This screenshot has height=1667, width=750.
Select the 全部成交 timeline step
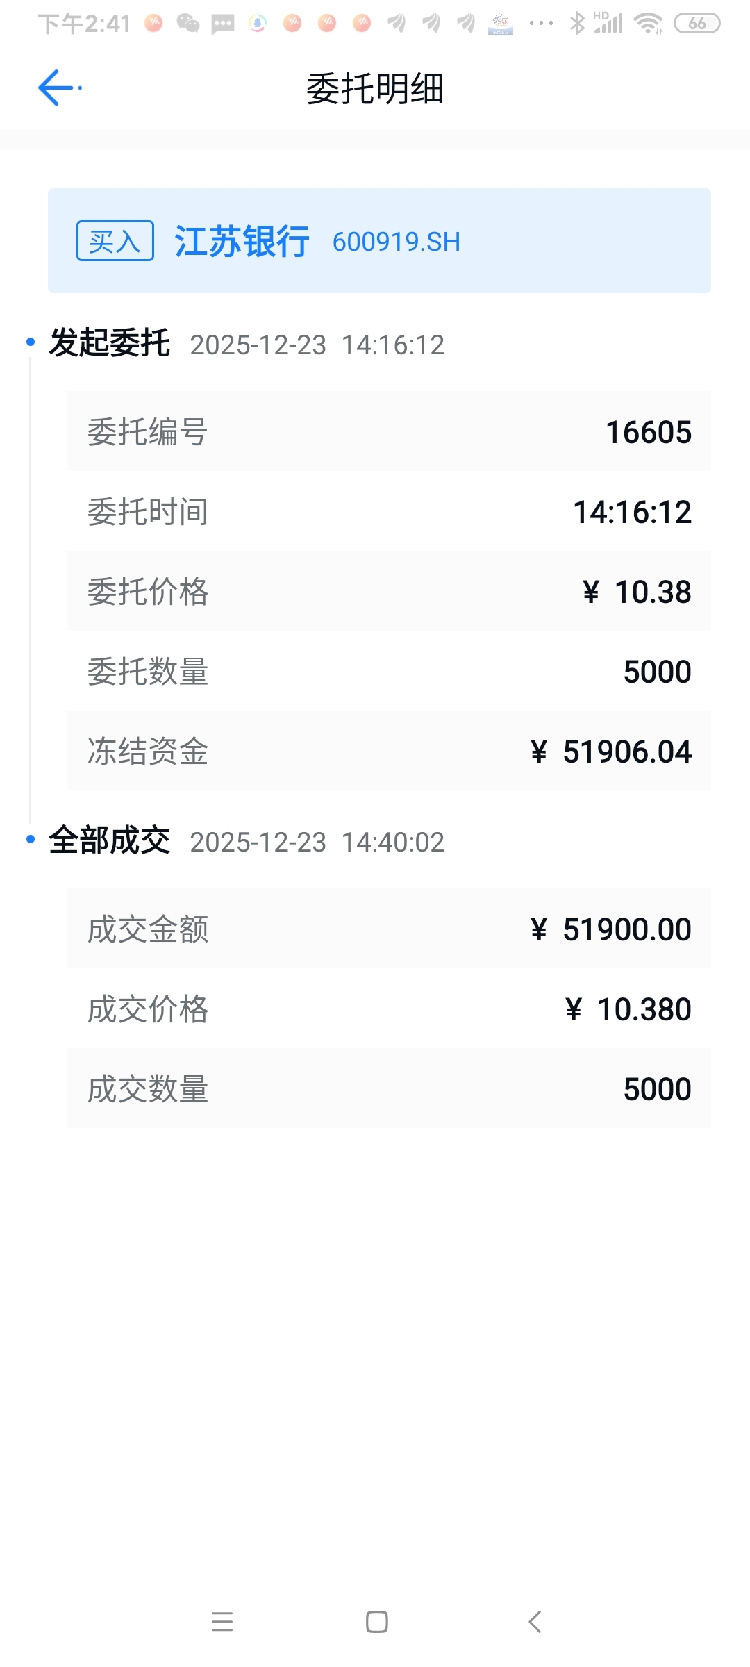(x=110, y=841)
